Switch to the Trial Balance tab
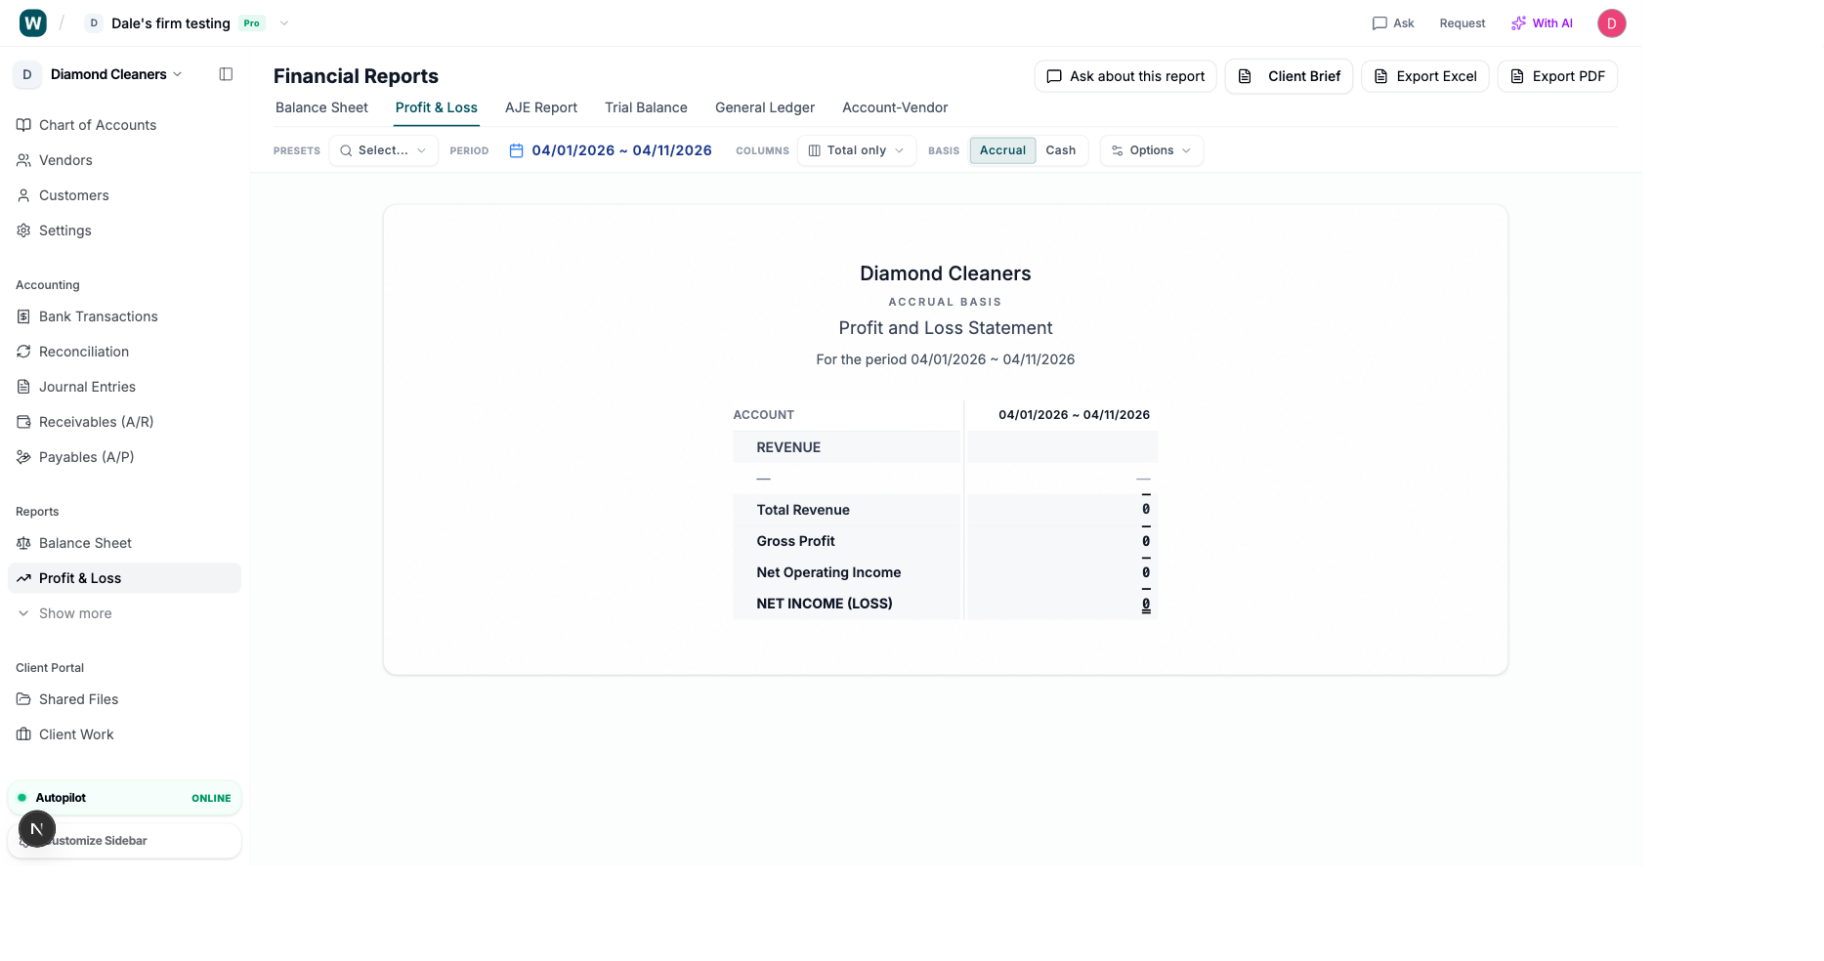1824x961 pixels. pos(646,107)
